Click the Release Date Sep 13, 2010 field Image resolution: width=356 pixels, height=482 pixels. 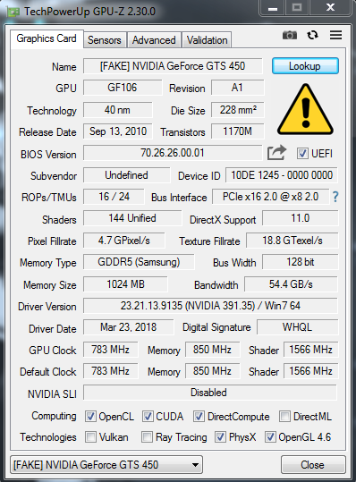pos(118,131)
